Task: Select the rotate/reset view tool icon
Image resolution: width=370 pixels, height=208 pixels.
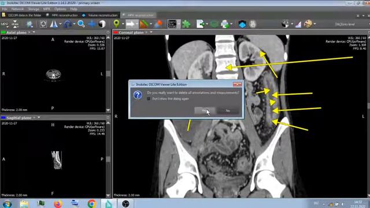Action: 43,24
